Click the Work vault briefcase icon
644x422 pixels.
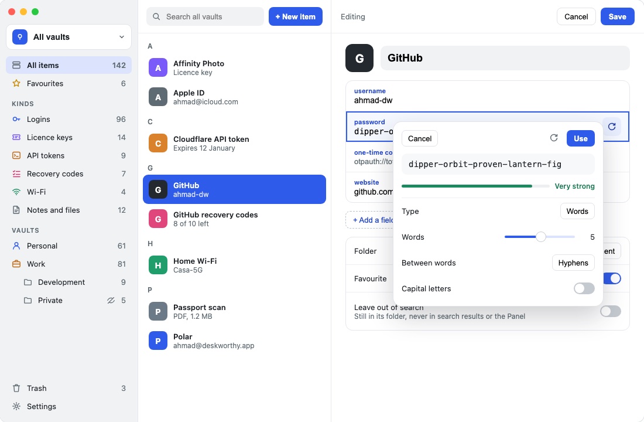16,264
